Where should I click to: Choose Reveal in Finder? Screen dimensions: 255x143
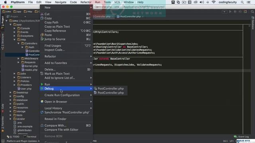(67, 119)
